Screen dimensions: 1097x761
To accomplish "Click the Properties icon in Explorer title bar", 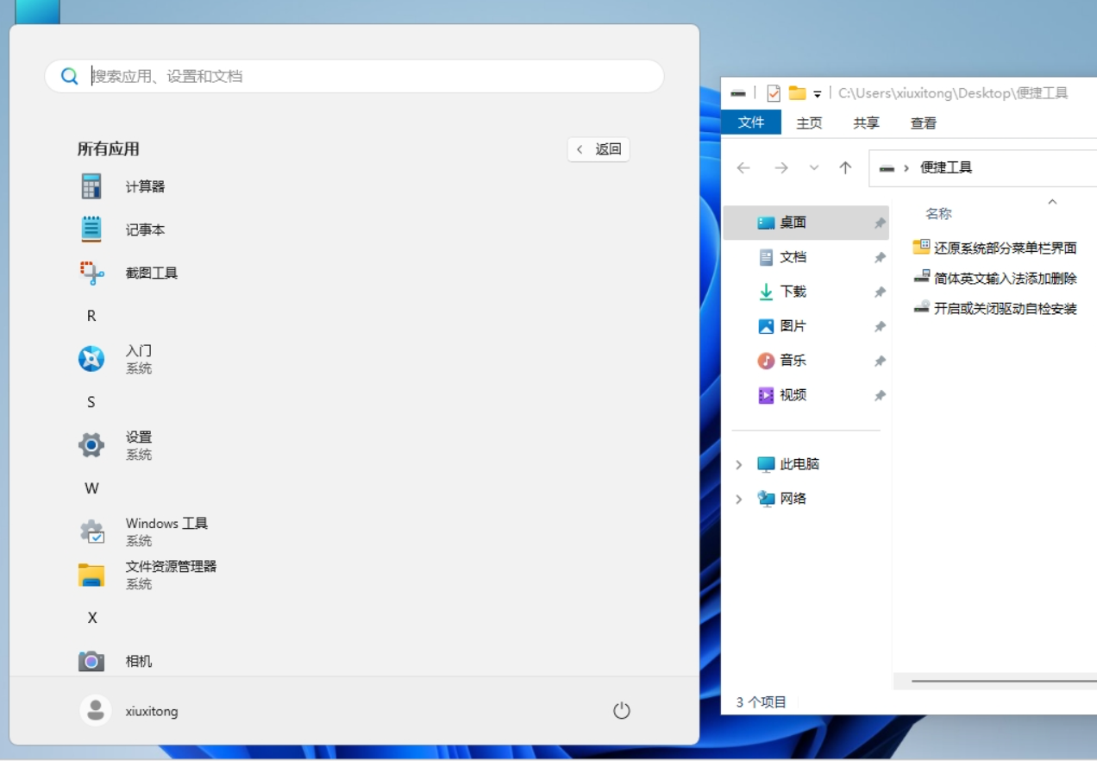I will pos(773,93).
